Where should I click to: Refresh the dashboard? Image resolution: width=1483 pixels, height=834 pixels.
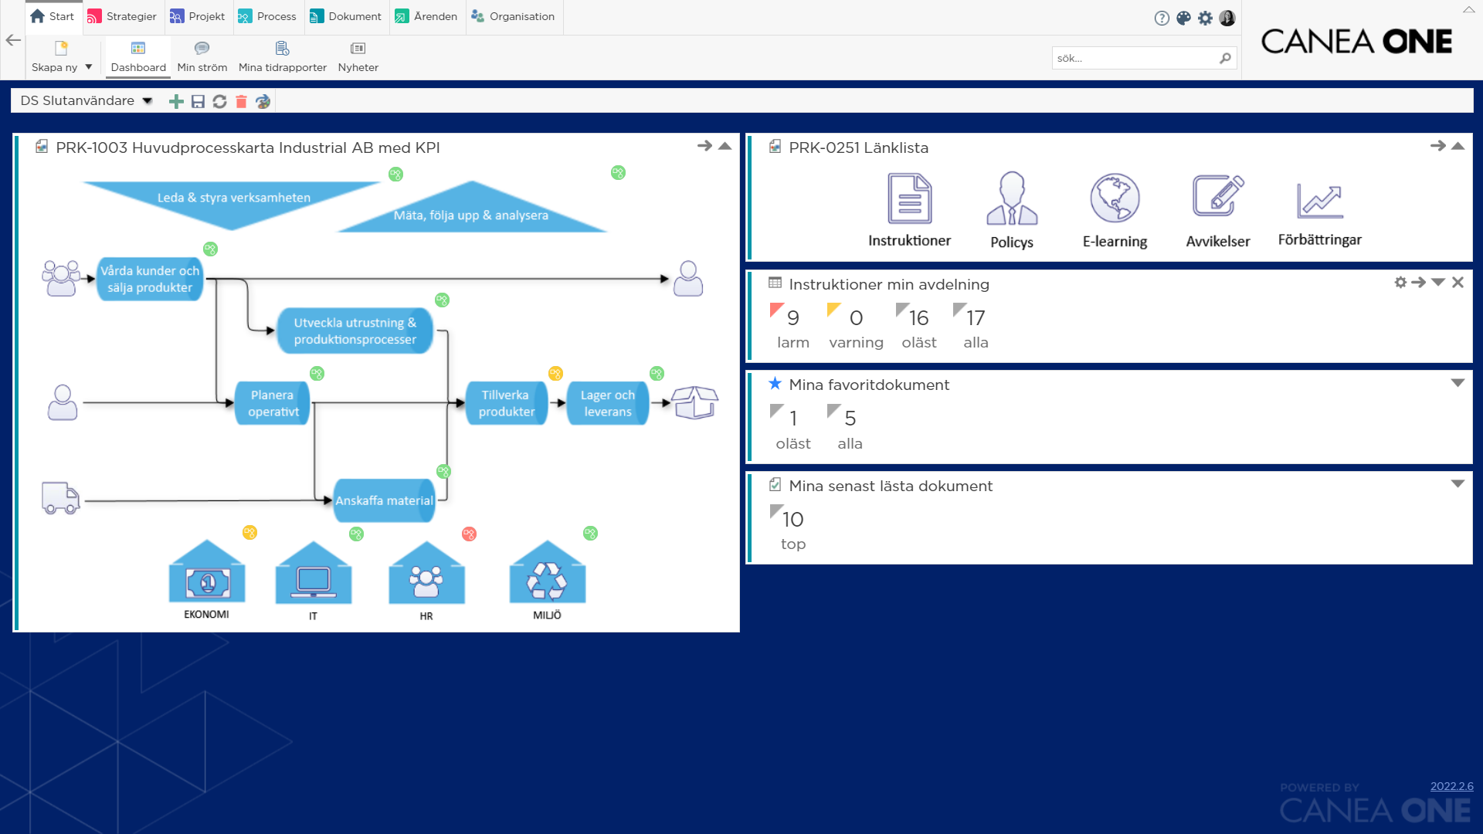(219, 100)
